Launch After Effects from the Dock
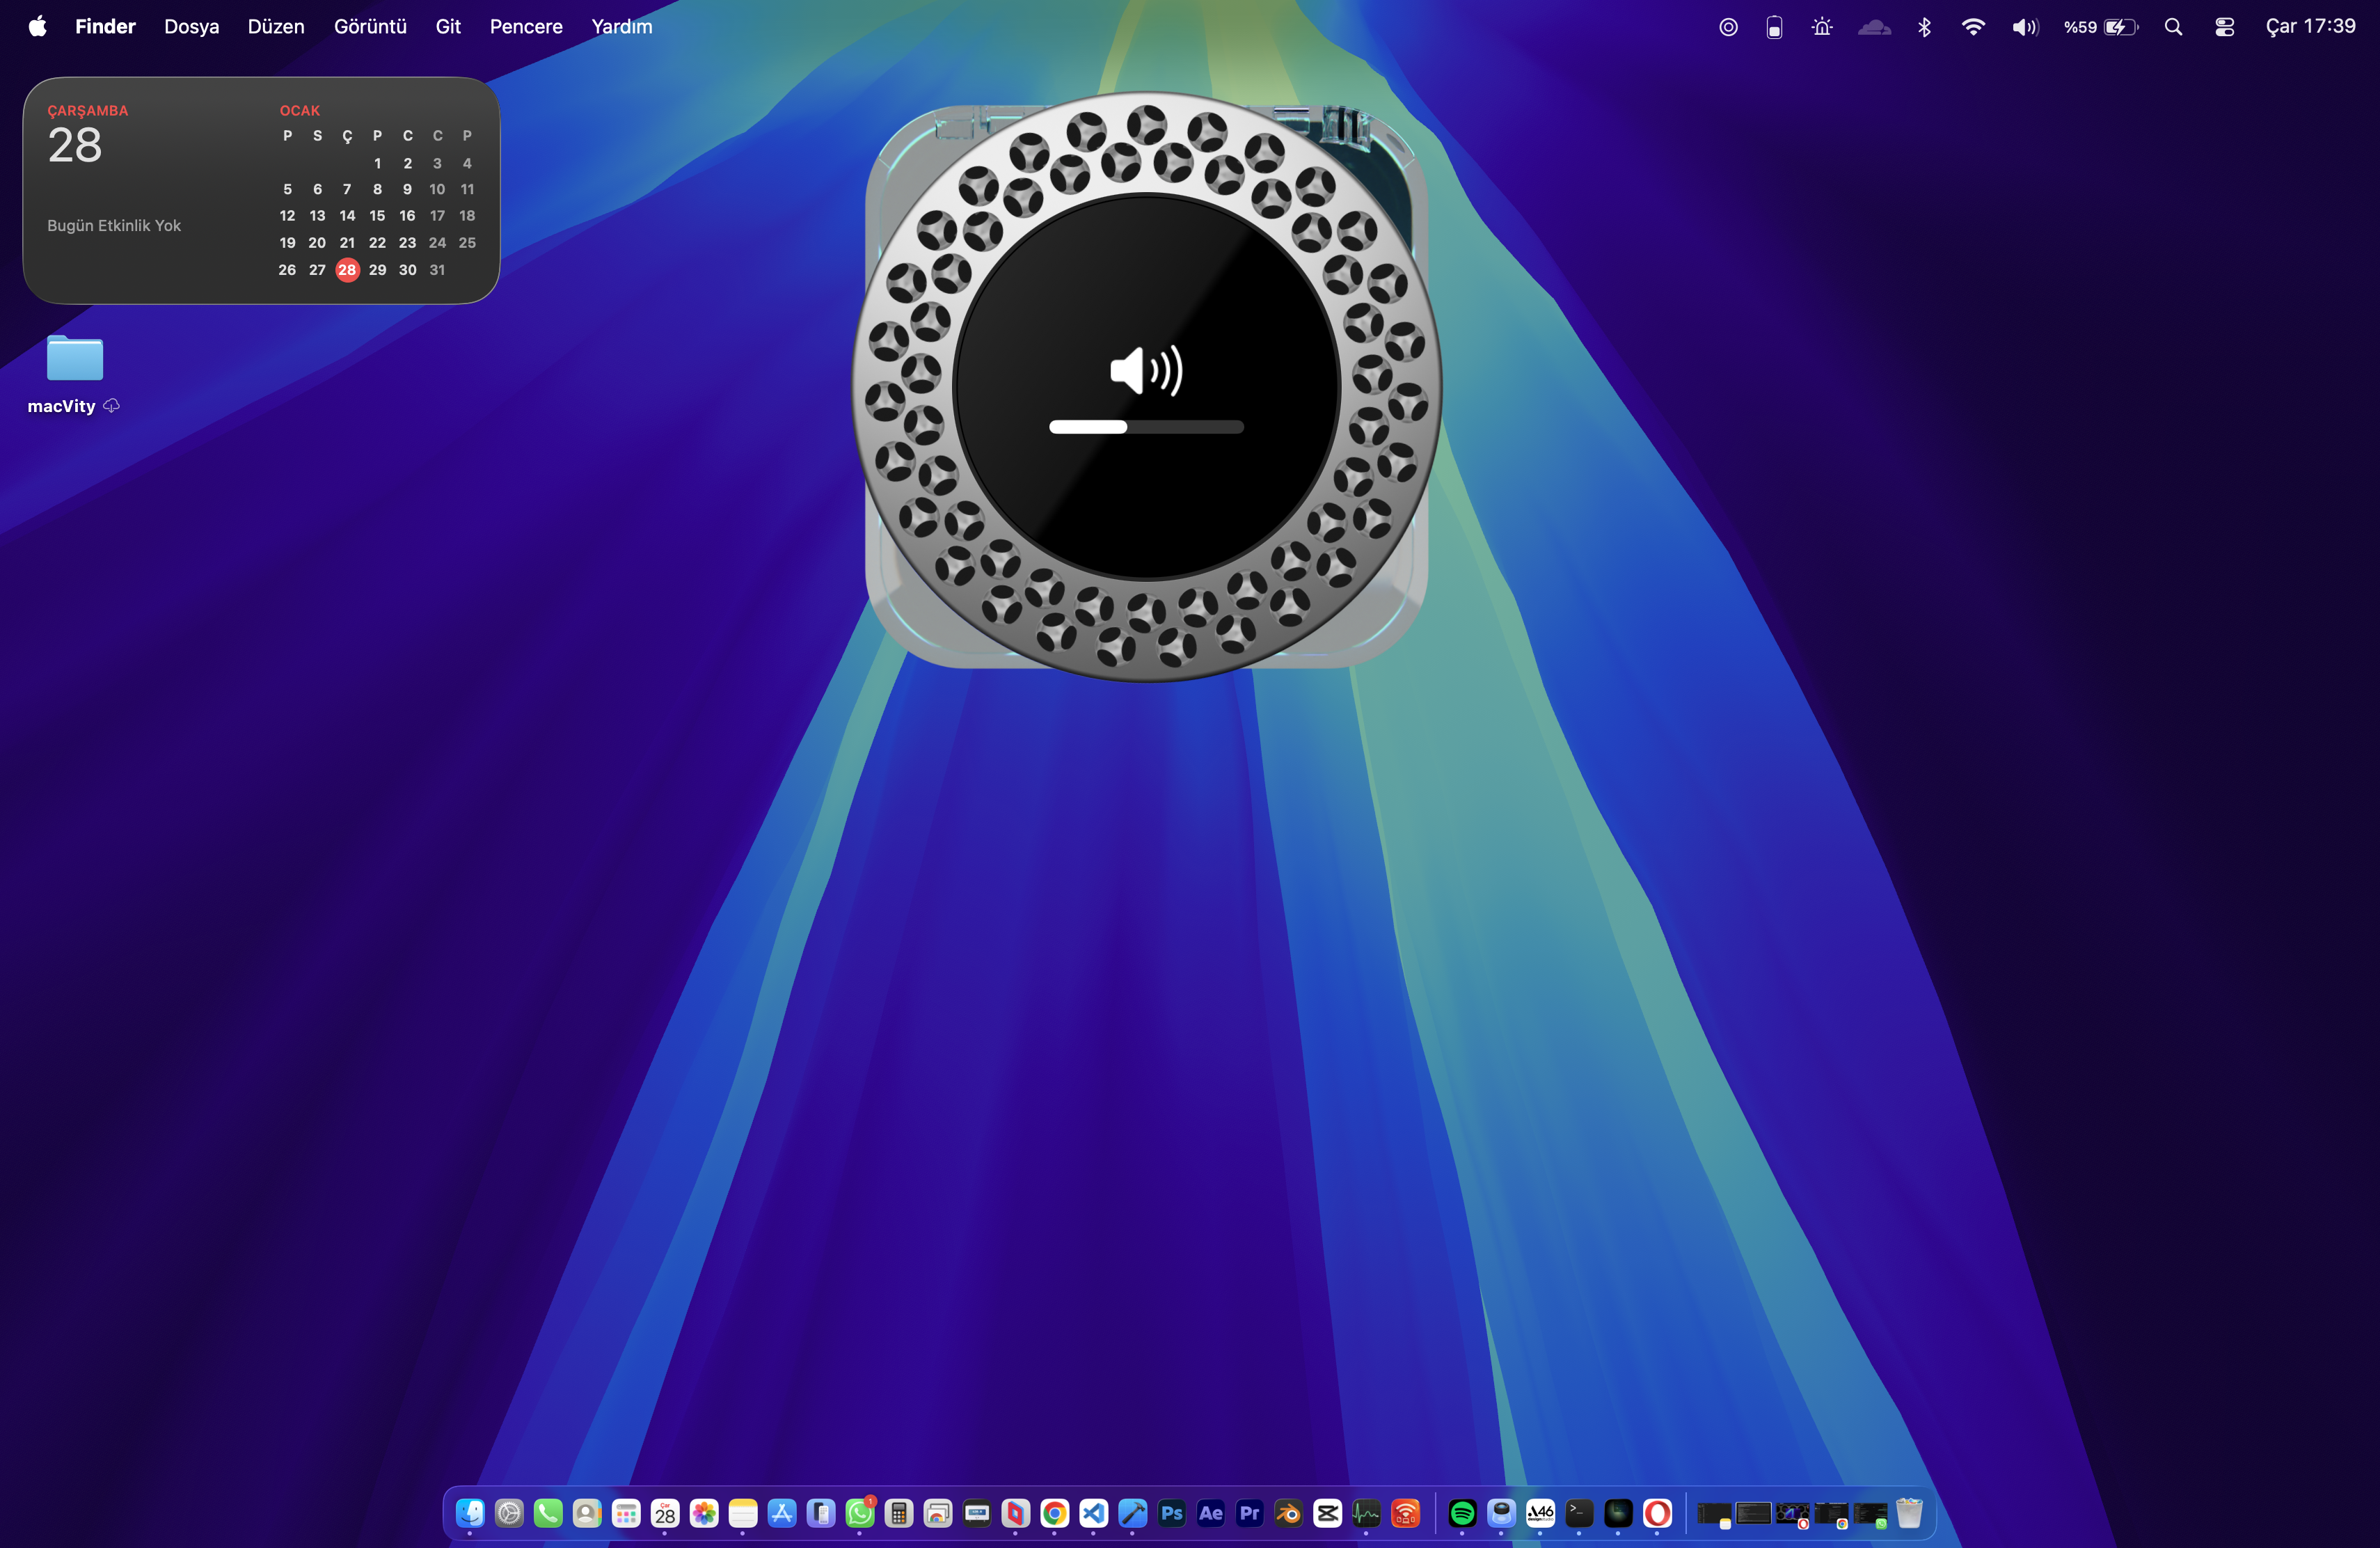The width and height of the screenshot is (2380, 1548). [1211, 1514]
